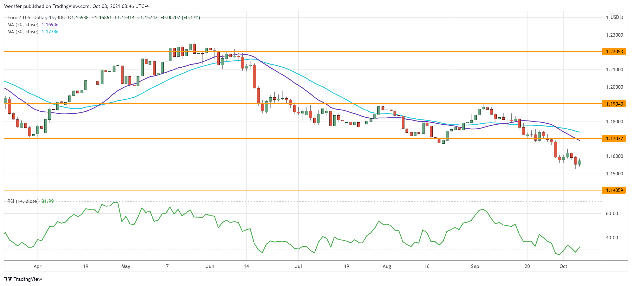Click the MA (30, close) legend label
The image size is (632, 286).
(x=23, y=32)
